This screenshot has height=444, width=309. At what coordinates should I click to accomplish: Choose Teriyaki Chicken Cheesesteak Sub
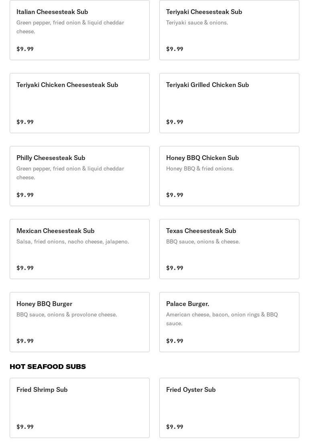[x=79, y=103]
